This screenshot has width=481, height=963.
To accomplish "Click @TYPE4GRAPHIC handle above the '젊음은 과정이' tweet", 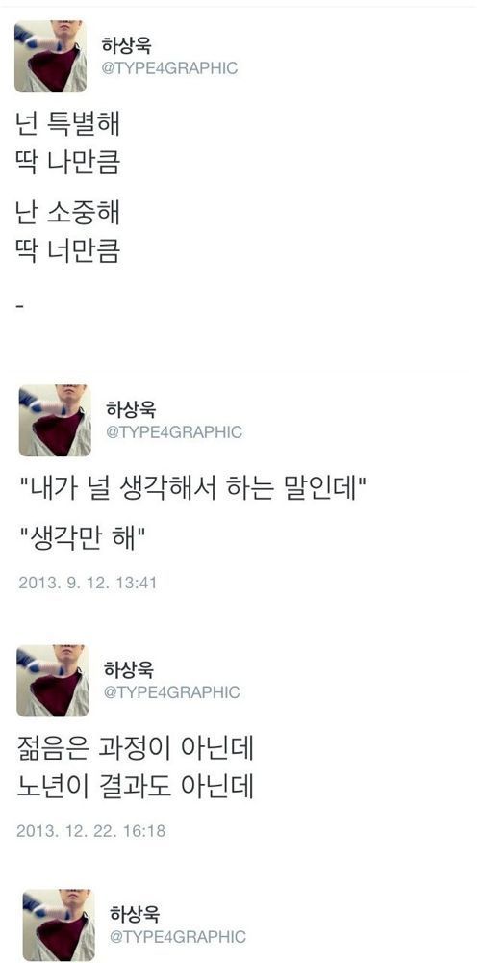I will [172, 692].
